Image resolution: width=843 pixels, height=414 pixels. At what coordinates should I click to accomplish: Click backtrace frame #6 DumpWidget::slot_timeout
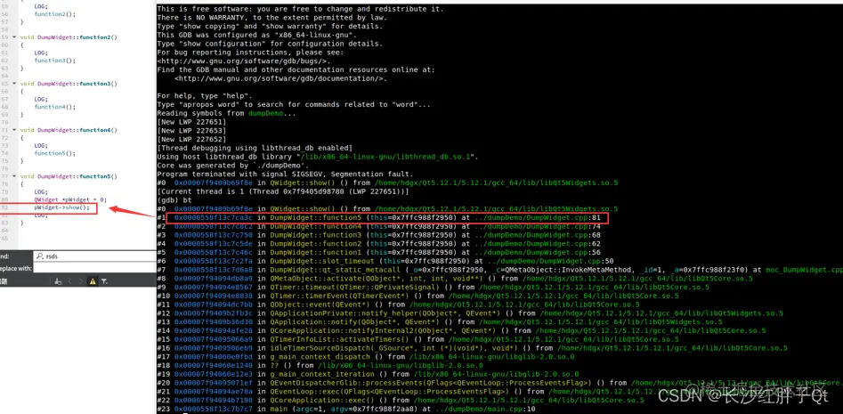coord(385,261)
